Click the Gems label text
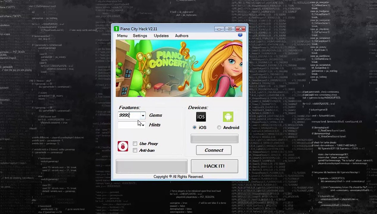 click(x=155, y=115)
